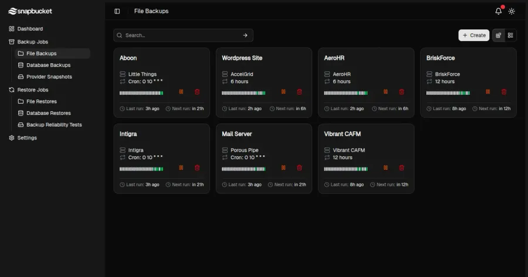Image resolution: width=528 pixels, height=277 pixels.
Task: Open the Mail Server card title
Action: (x=237, y=134)
